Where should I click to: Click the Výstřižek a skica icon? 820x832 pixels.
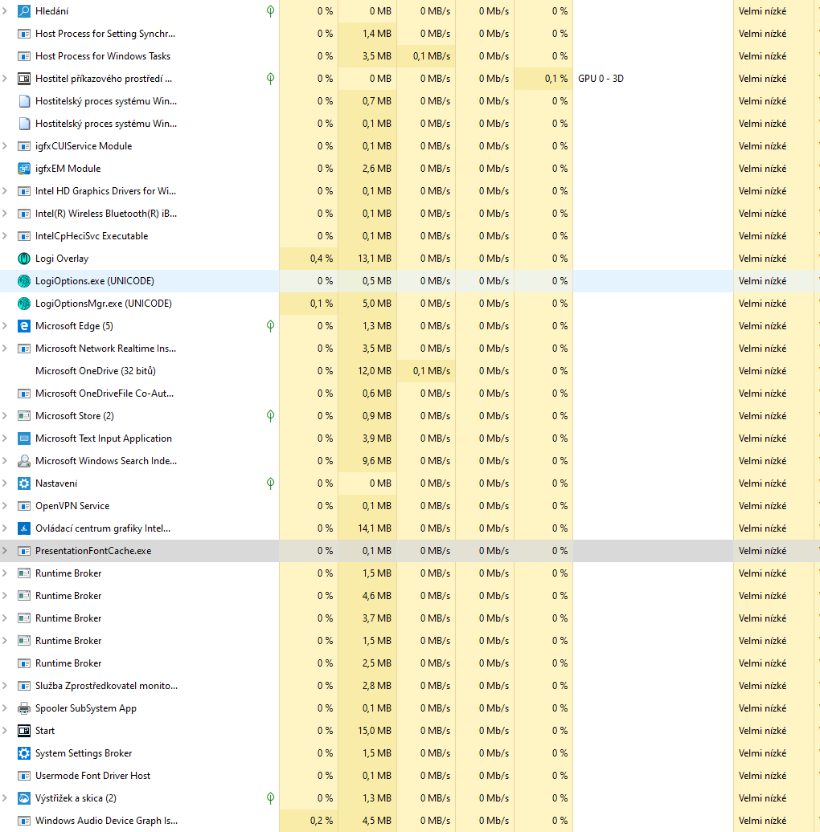[24, 798]
